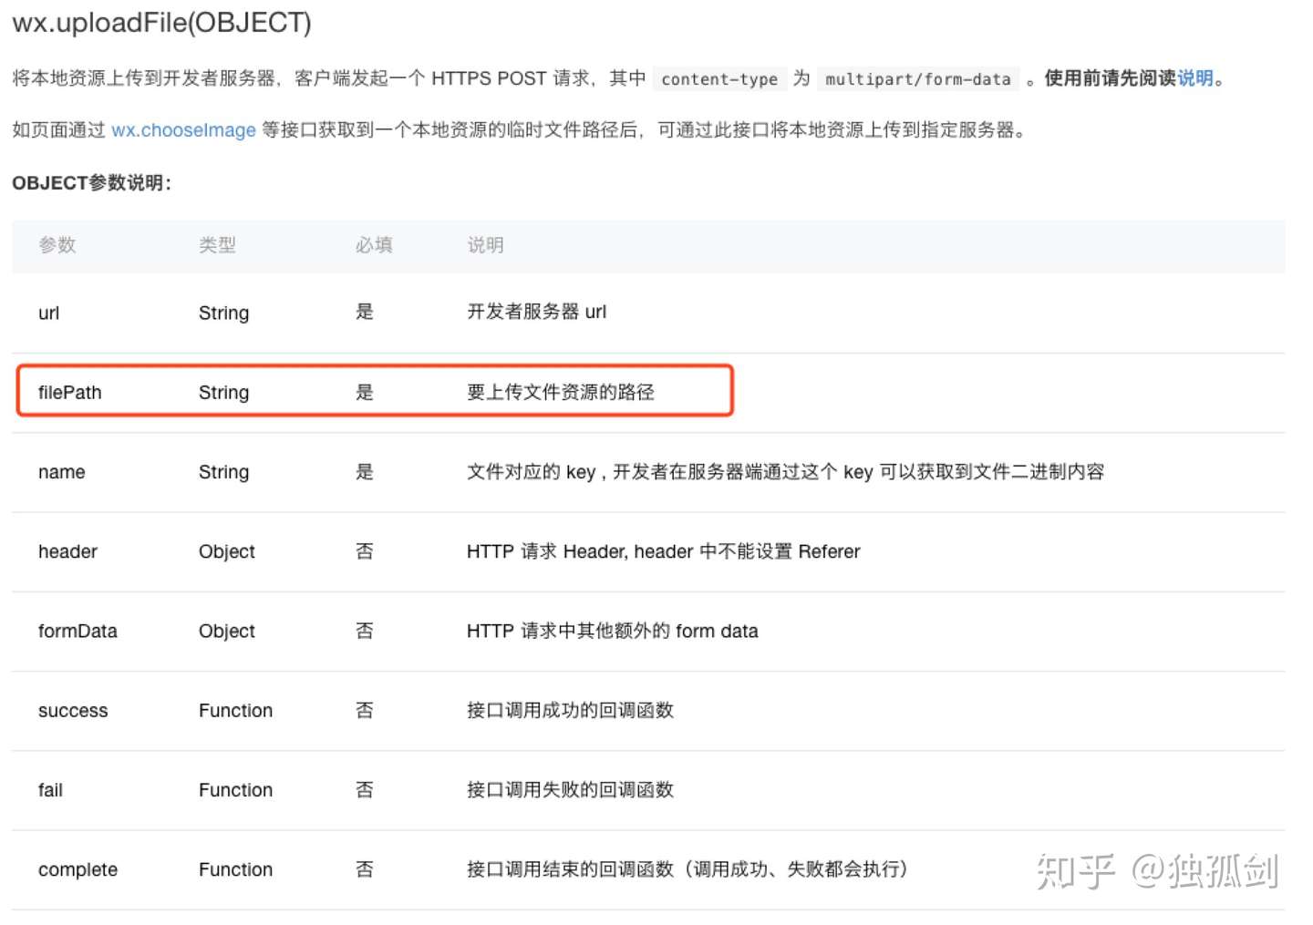Click 否 in the complete row
This screenshot has height=925, width=1313.
365,868
